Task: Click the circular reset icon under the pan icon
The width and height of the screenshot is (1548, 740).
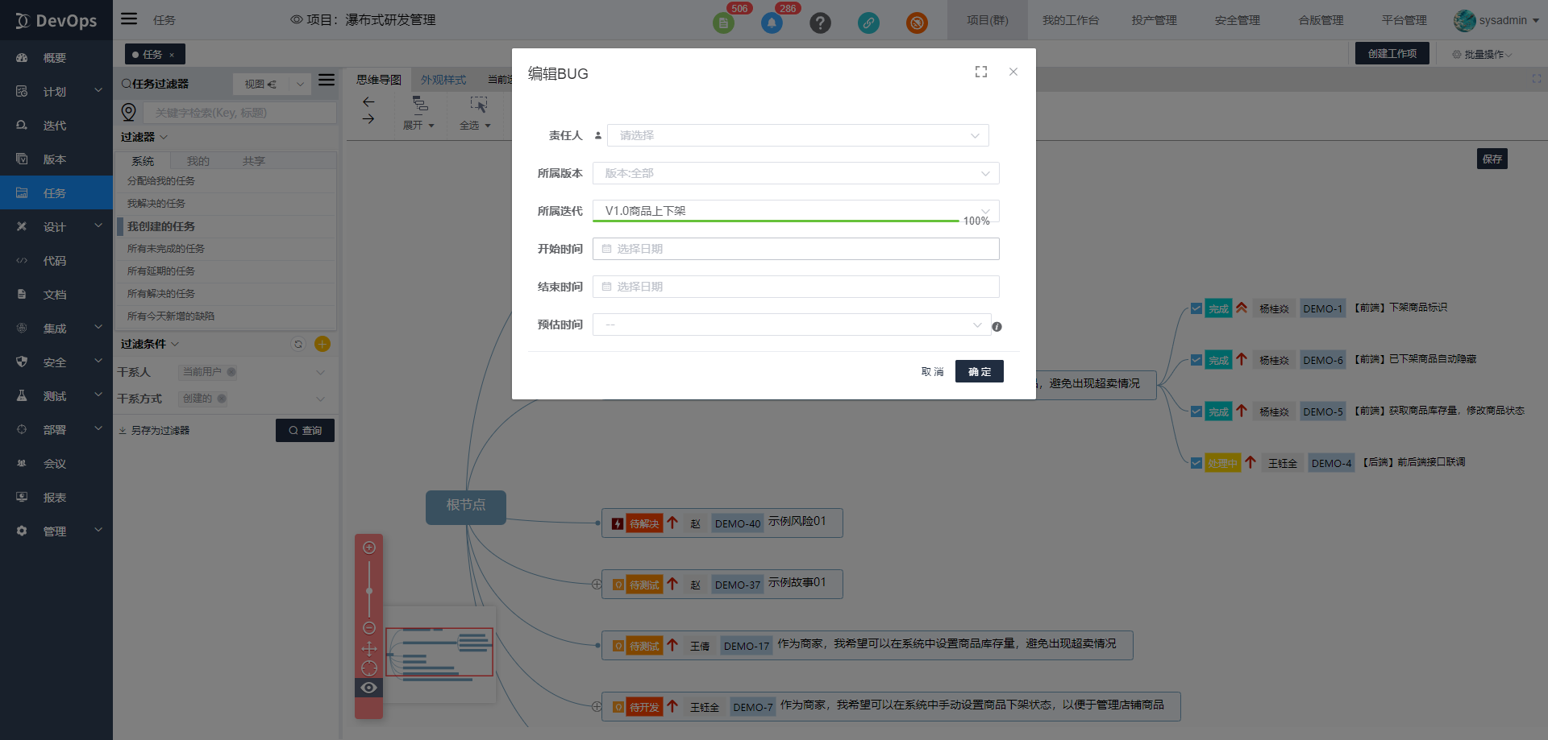Action: click(x=369, y=668)
